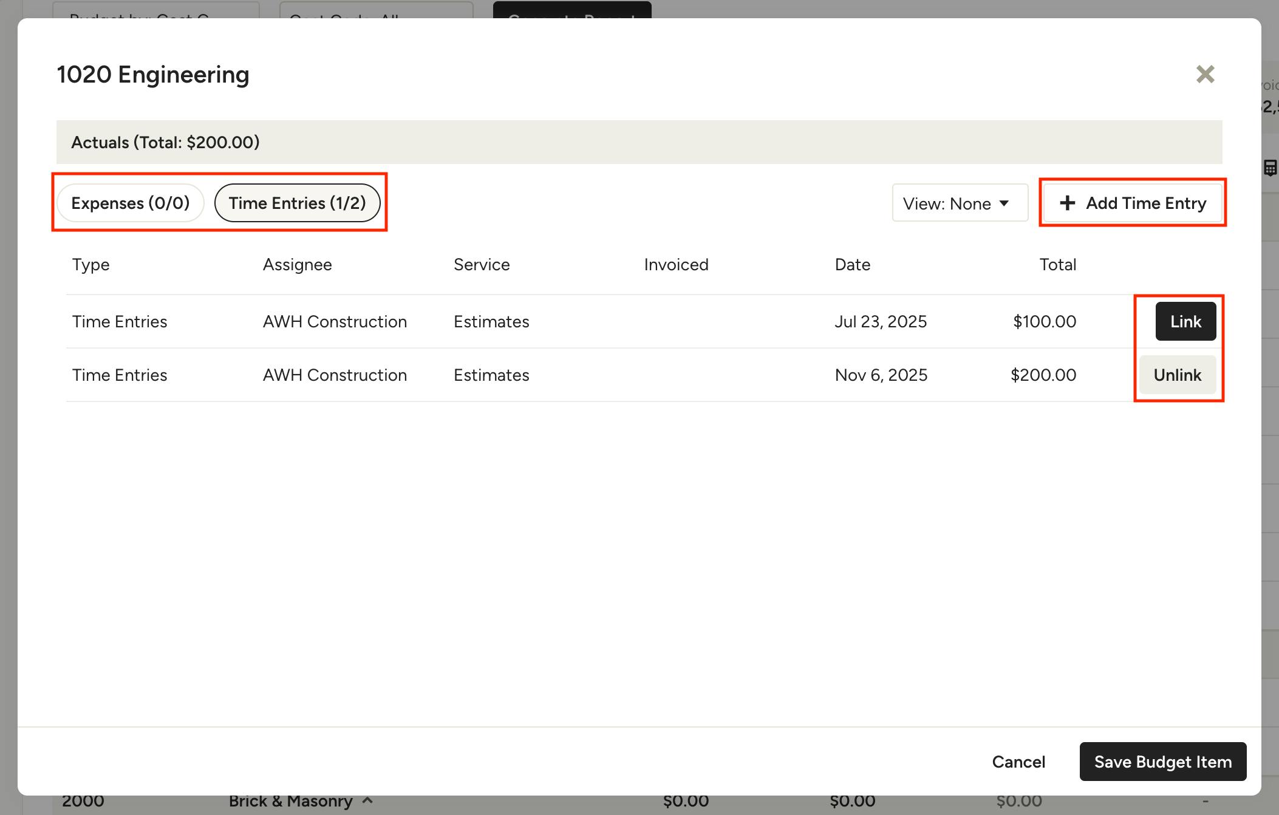Unlink the $200.00 Nov 6 time entry
The height and width of the screenshot is (815, 1279).
(x=1177, y=375)
